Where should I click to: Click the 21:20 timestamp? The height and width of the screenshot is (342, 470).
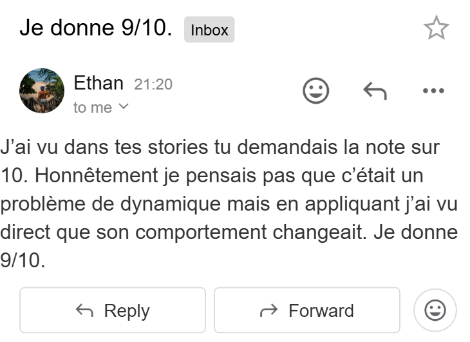tap(153, 84)
